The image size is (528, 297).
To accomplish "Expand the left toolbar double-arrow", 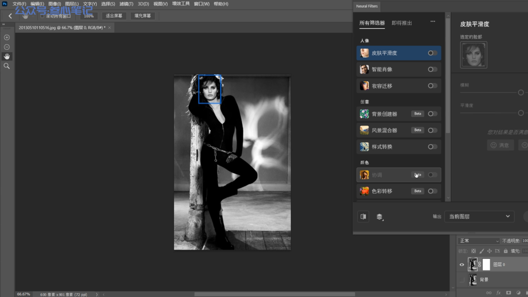I will 3,24.
